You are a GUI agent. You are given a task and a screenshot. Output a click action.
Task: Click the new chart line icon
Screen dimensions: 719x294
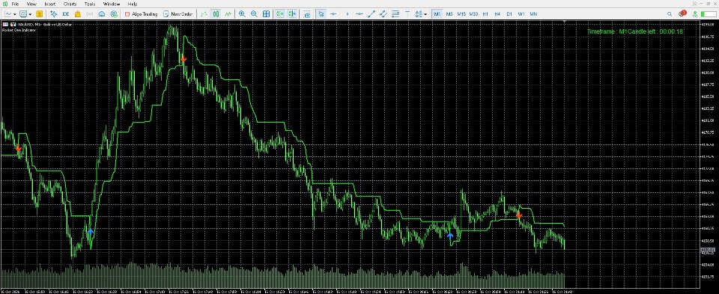tap(7, 13)
